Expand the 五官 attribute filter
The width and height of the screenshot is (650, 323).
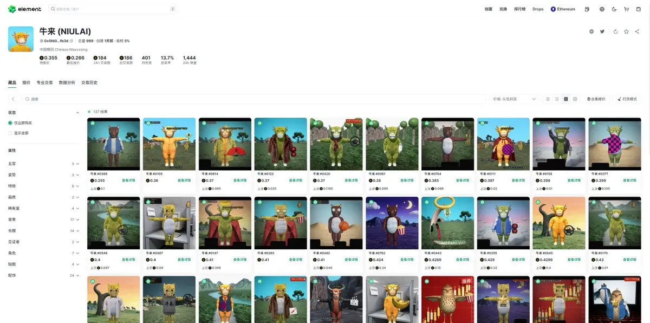click(43, 164)
